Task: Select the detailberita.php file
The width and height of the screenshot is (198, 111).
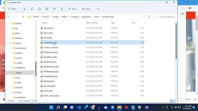Action: point(92,62)
